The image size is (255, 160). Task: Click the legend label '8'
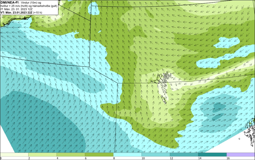click(114, 158)
